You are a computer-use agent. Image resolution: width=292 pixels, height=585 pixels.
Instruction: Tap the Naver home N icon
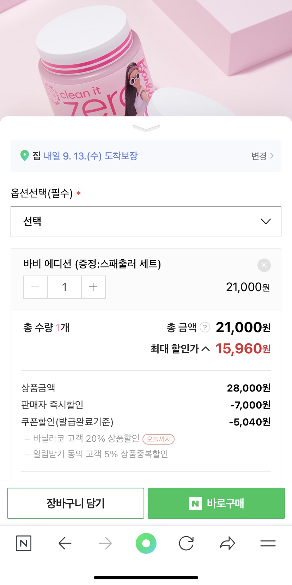(x=24, y=543)
